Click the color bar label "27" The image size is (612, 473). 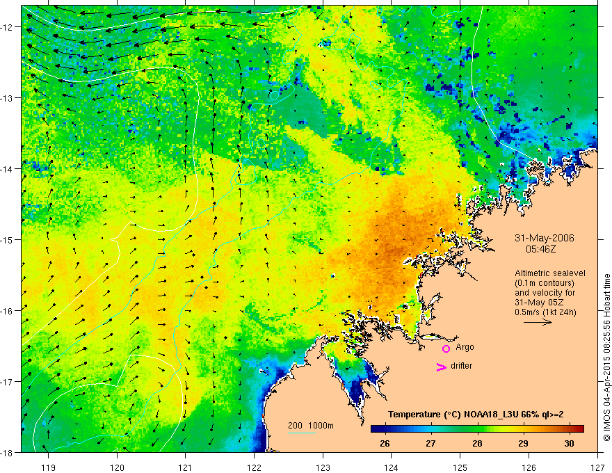pos(431,443)
